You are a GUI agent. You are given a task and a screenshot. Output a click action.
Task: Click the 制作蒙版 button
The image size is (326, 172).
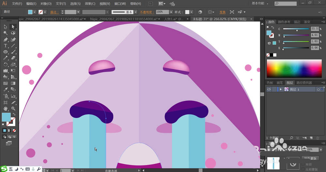[311, 158]
